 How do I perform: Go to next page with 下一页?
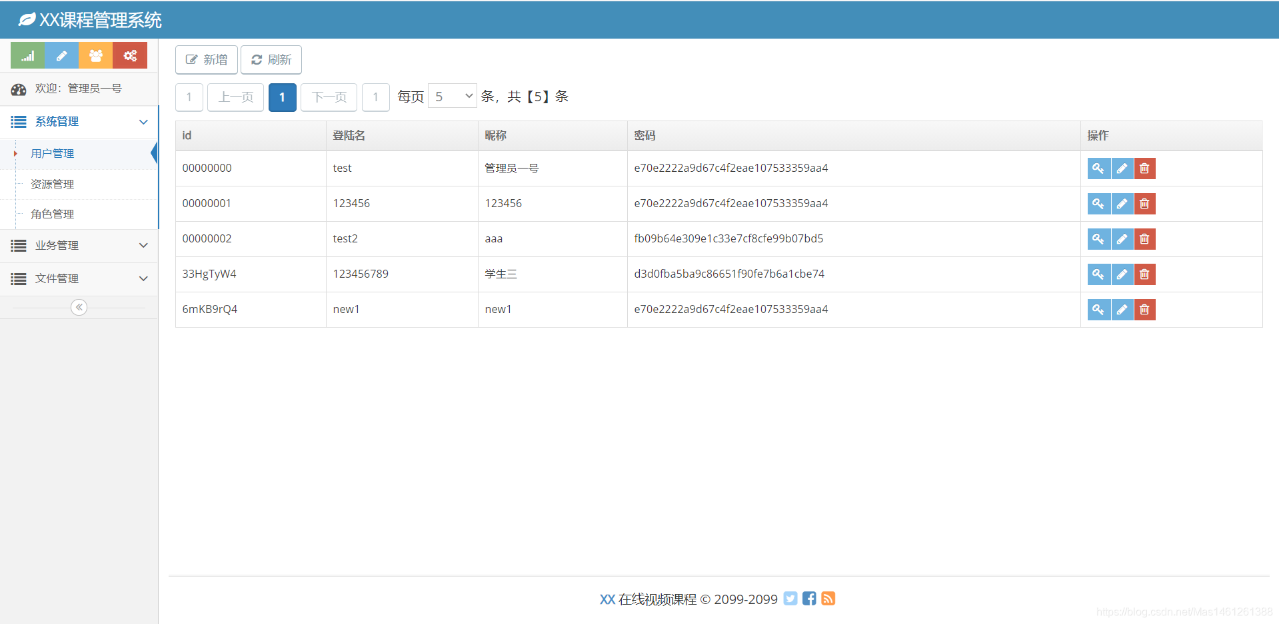tap(329, 97)
